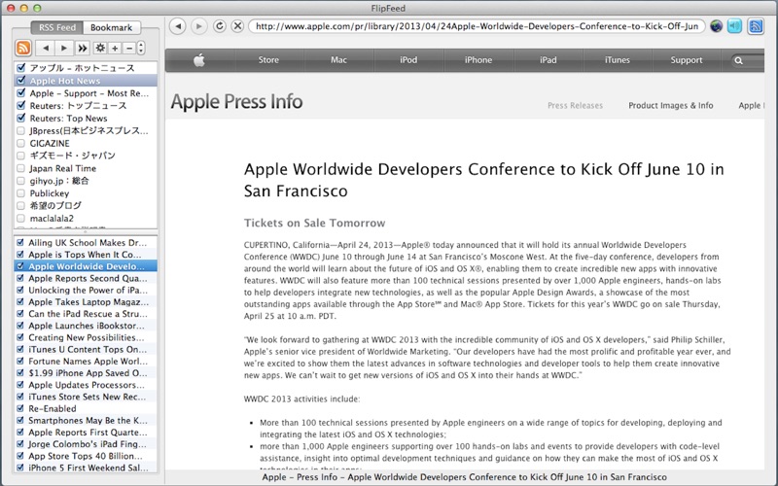Image resolution: width=778 pixels, height=486 pixels.
Task: Select the Apple Reports Second Qua... article
Action: point(86,278)
